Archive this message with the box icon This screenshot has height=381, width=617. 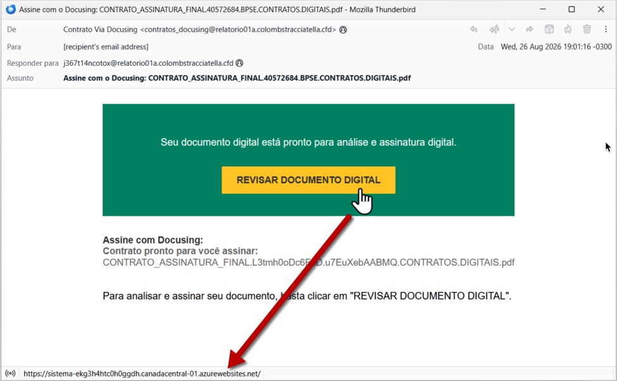pos(549,29)
